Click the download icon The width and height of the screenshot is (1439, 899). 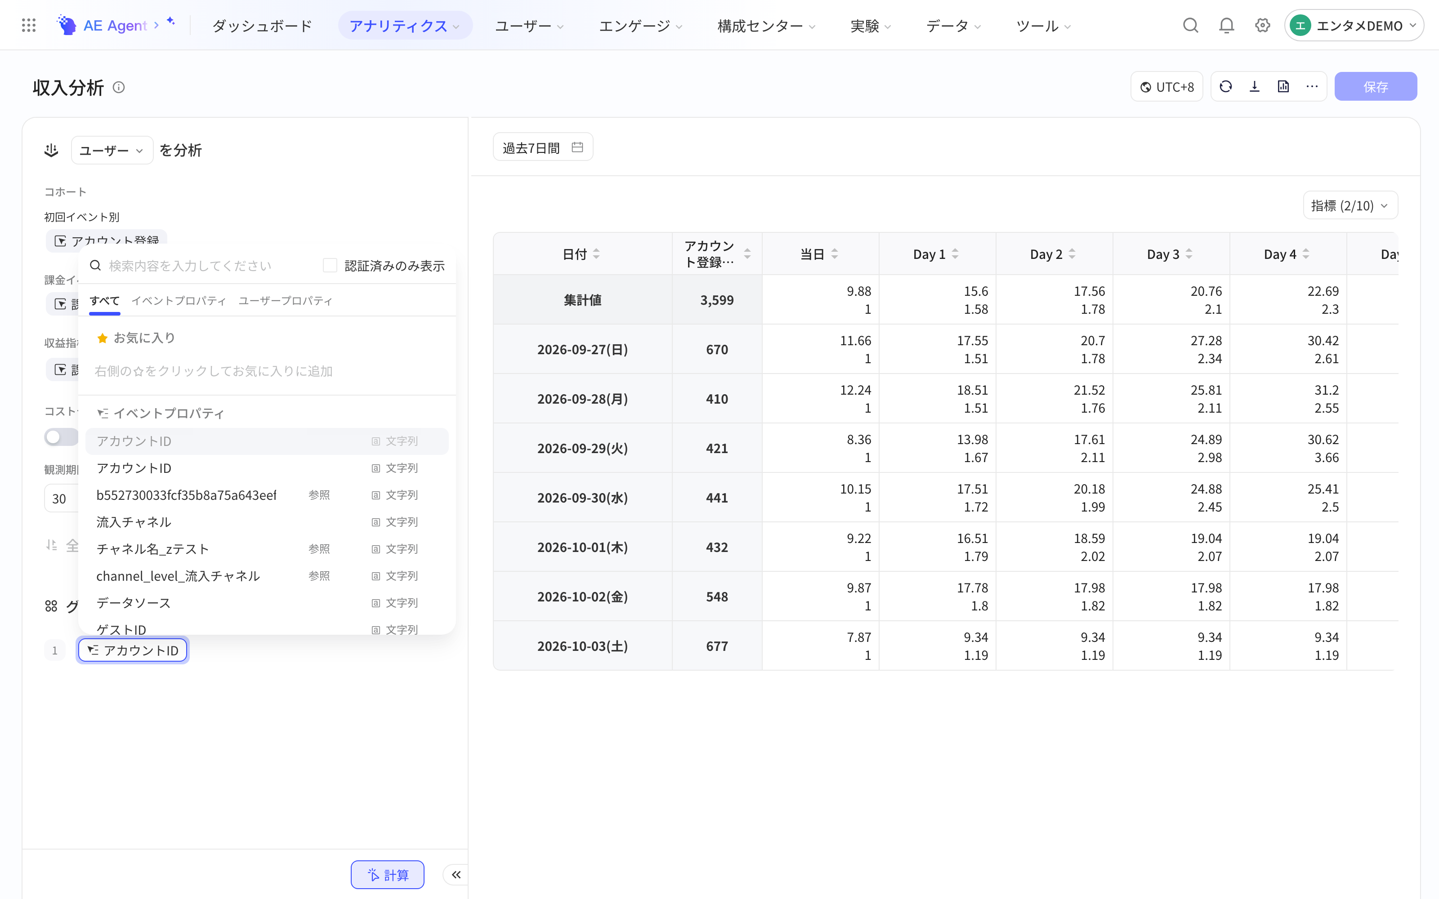(1255, 87)
